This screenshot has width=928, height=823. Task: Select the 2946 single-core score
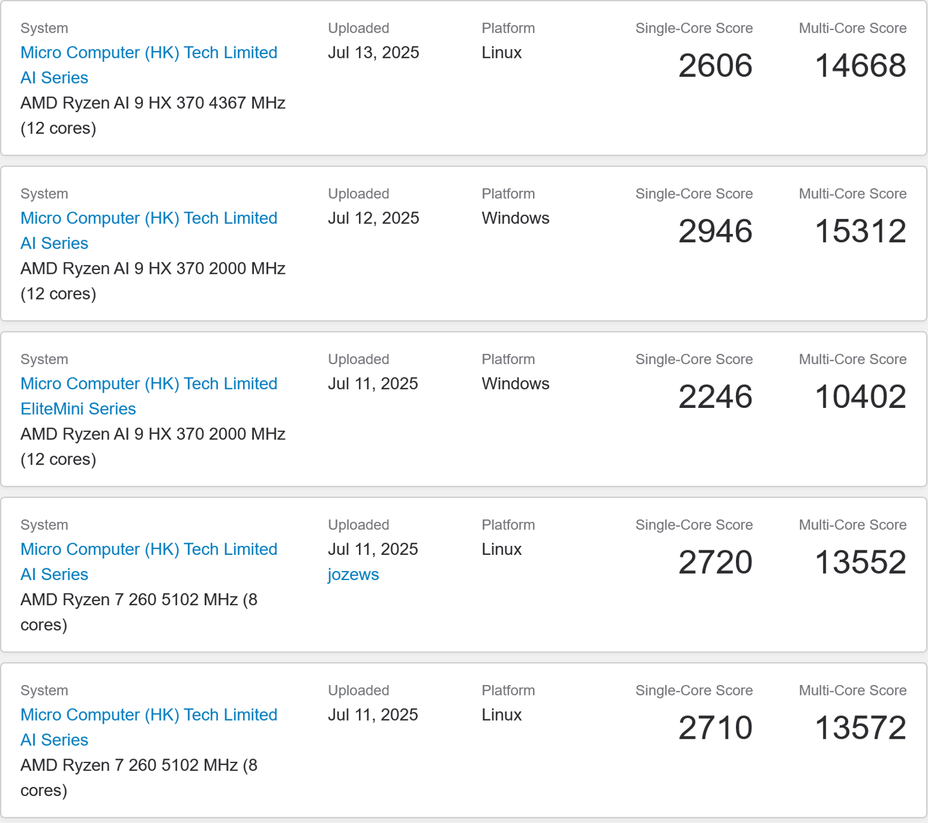715,231
